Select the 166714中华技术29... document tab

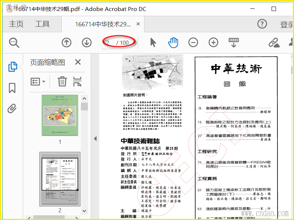coord(103,24)
